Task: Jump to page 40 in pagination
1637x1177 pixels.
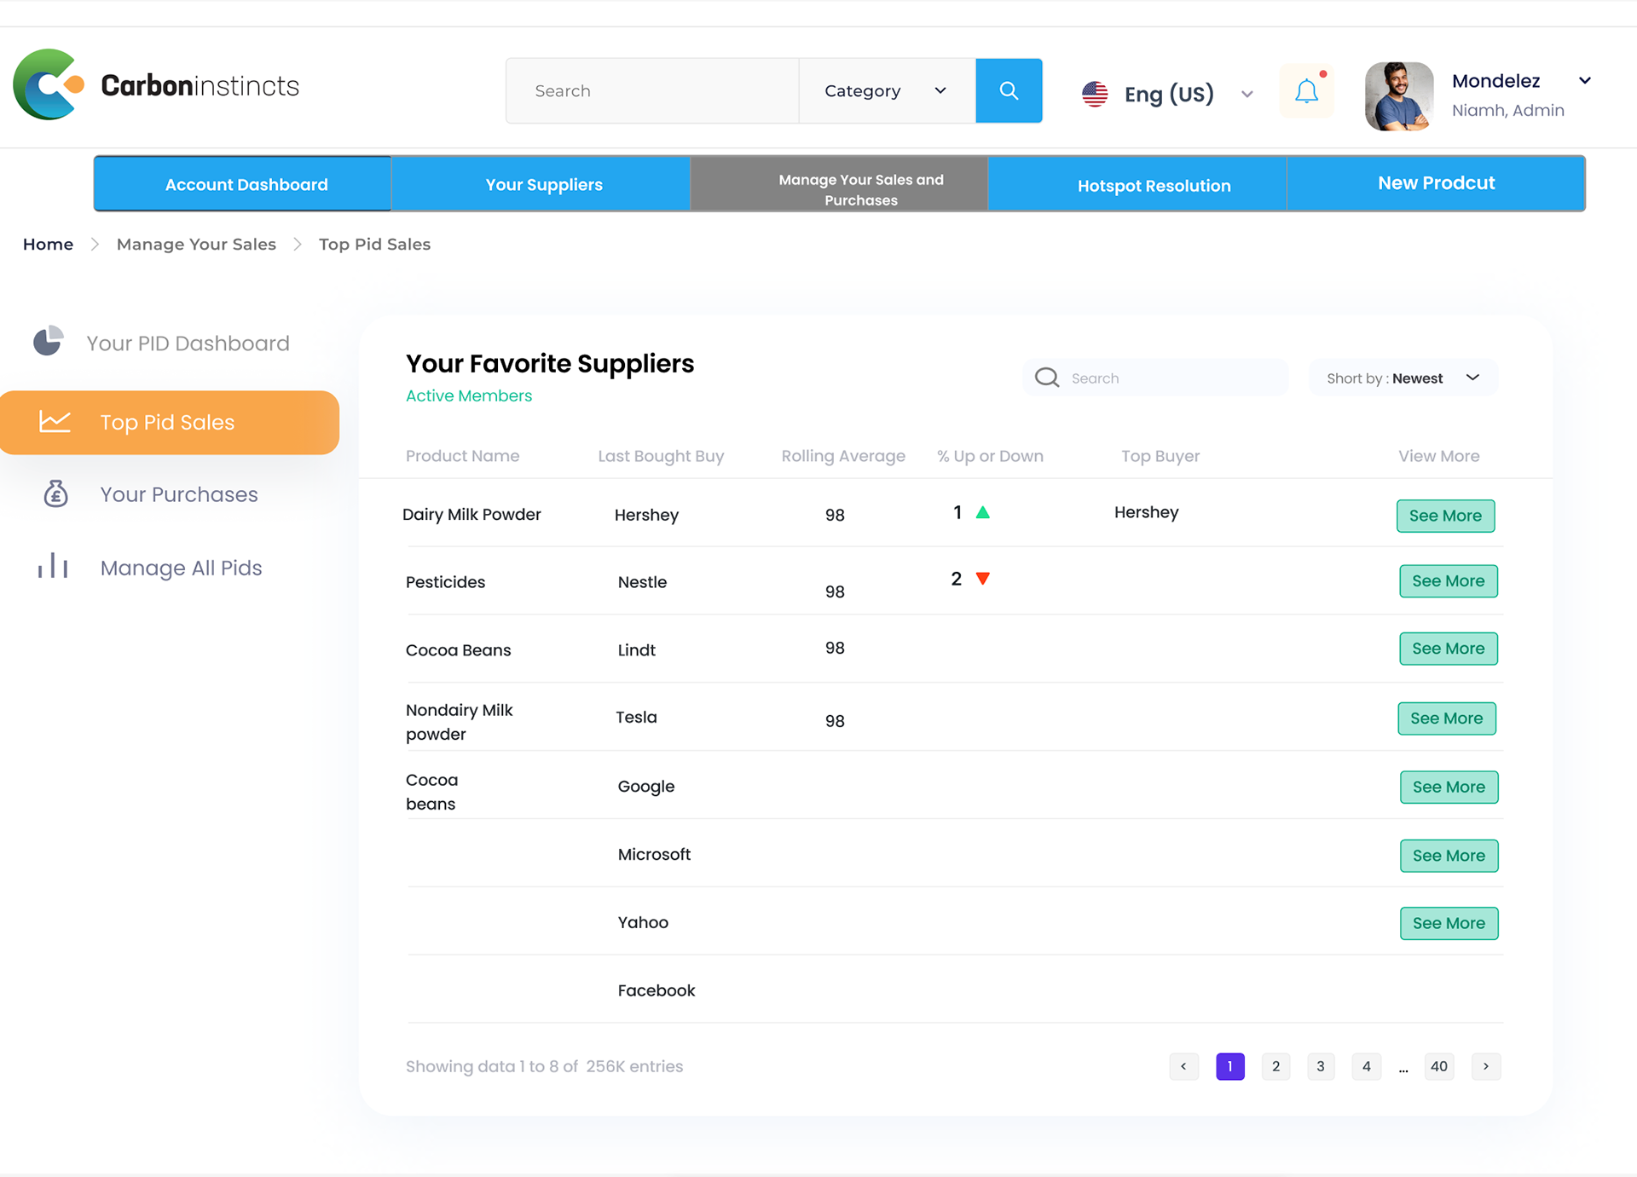Action: 1439,1066
